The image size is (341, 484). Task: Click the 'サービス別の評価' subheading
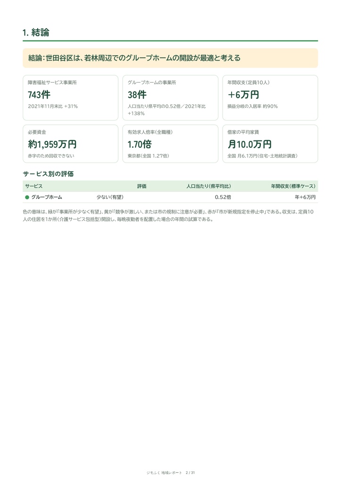48,174
